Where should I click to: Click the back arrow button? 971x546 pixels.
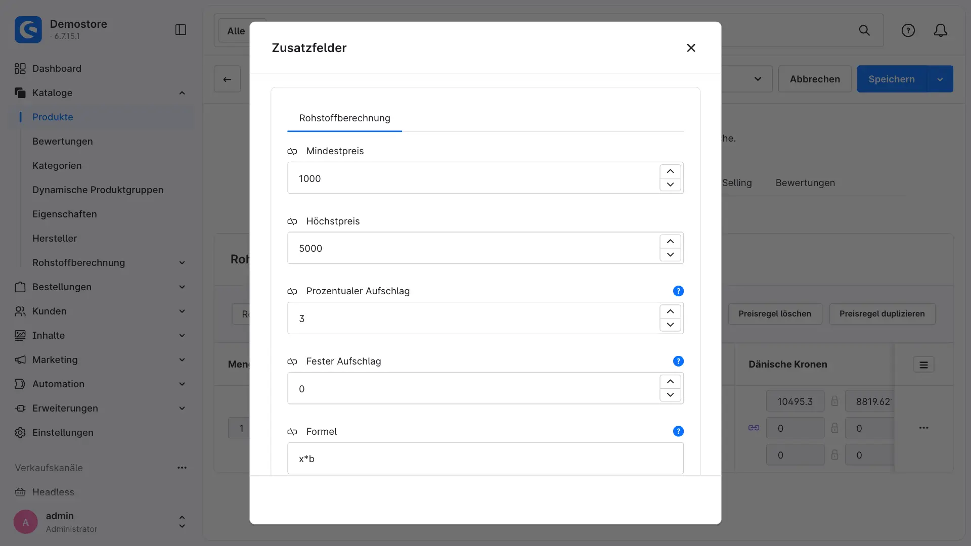pos(227,79)
